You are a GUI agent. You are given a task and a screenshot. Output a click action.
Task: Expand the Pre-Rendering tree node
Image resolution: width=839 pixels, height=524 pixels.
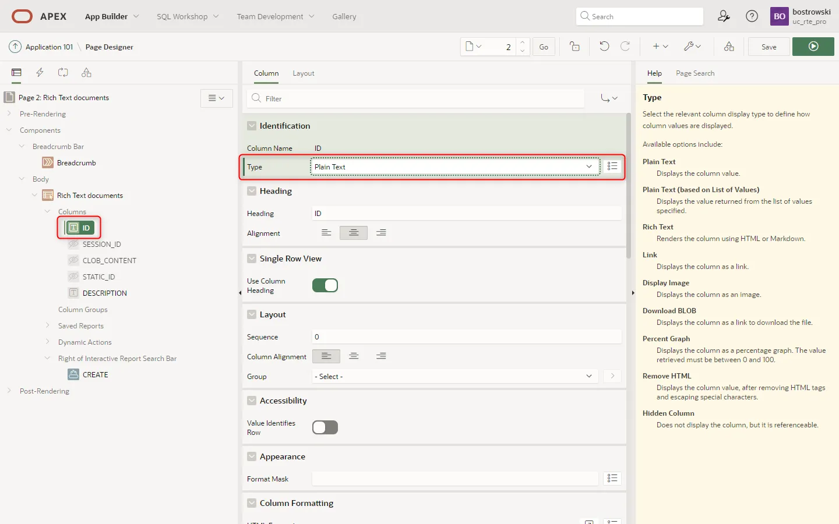pyautogui.click(x=9, y=114)
